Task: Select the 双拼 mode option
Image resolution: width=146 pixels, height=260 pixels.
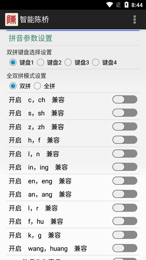Action: point(20,86)
